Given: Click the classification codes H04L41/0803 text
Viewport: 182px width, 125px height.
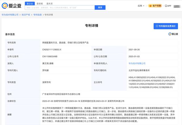Looking at the screenshot, I should (x=152, y=82).
